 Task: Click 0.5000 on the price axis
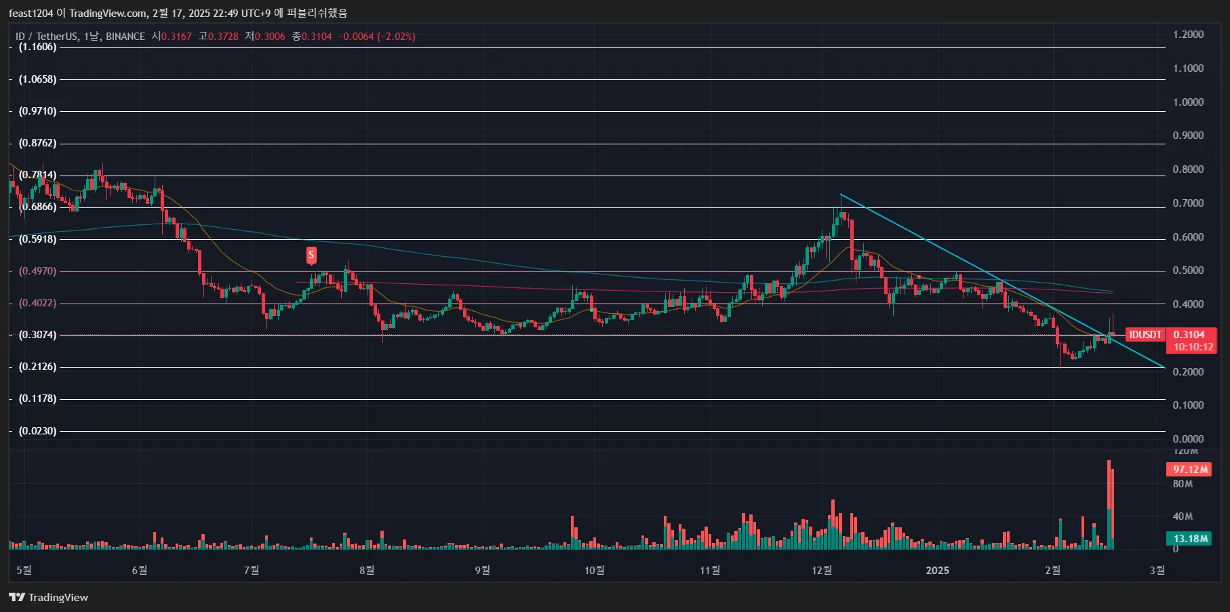1189,270
